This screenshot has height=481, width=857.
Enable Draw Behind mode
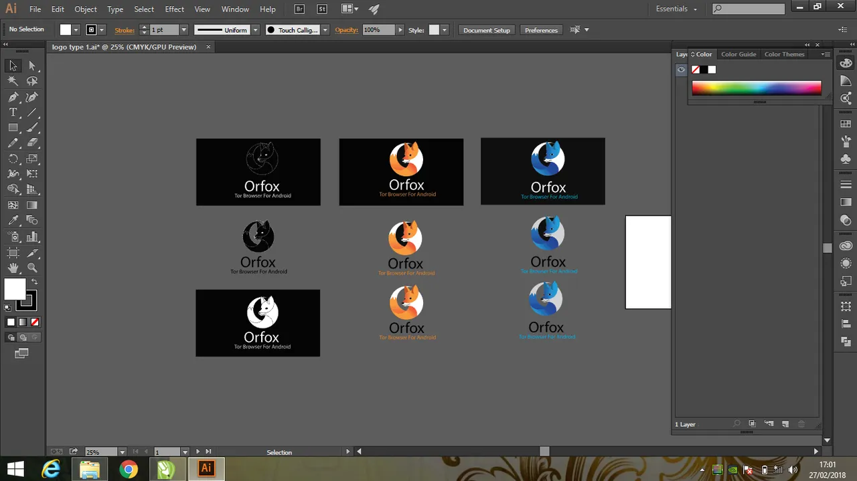23,338
